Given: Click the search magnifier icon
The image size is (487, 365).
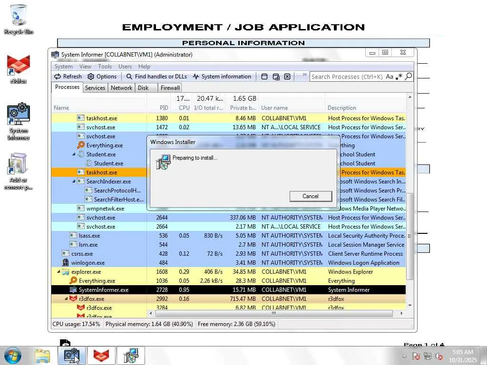Looking at the screenshot, I should (x=409, y=77).
